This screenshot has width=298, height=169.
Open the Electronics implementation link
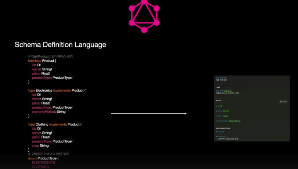pos(222,137)
